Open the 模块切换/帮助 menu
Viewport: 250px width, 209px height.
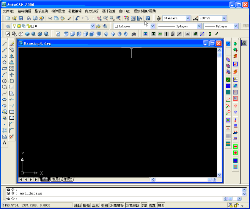pos(145,11)
